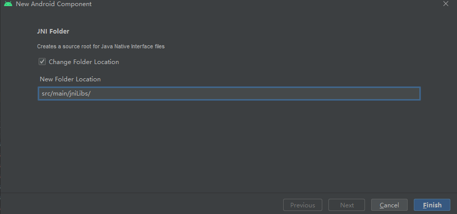Click the blank title bar area of the dialog
This screenshot has width=457, height=214.
262,4
